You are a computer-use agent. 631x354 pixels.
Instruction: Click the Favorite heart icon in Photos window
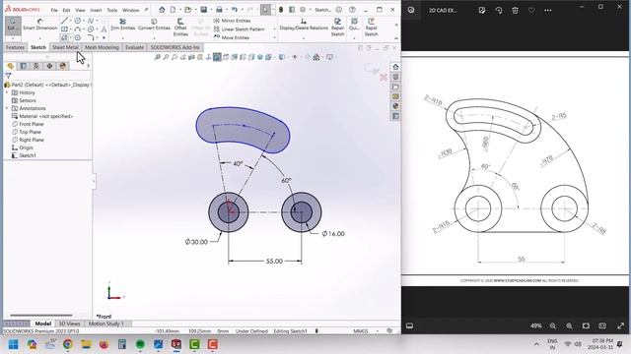coord(531,11)
